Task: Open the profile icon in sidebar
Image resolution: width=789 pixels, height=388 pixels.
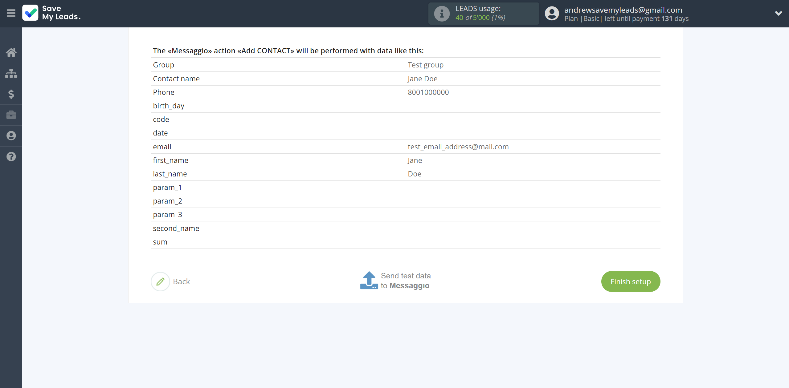Action: click(11, 136)
